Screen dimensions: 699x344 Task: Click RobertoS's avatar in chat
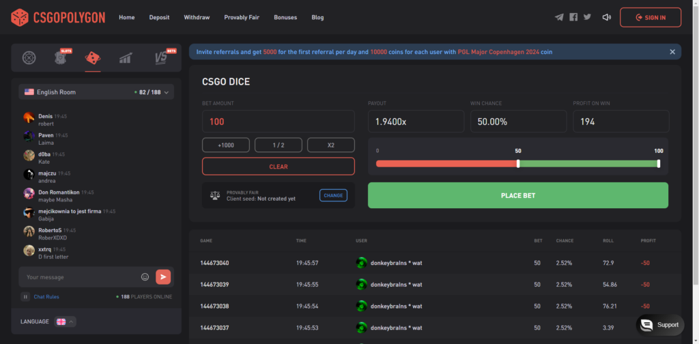point(29,231)
